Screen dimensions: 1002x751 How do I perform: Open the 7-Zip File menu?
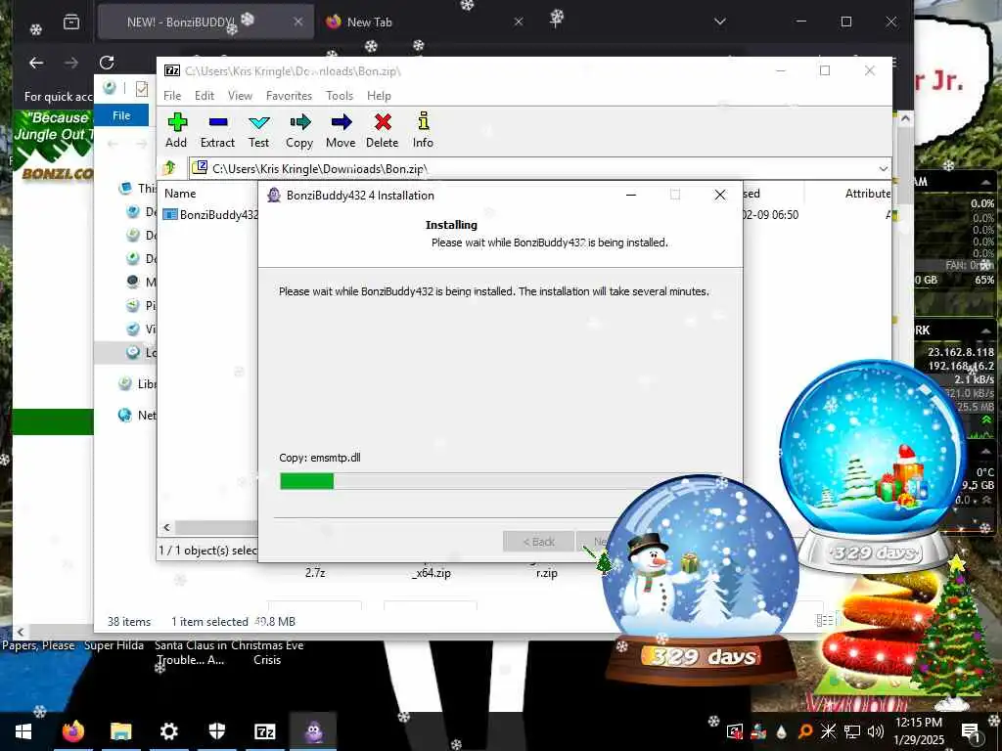pos(172,96)
